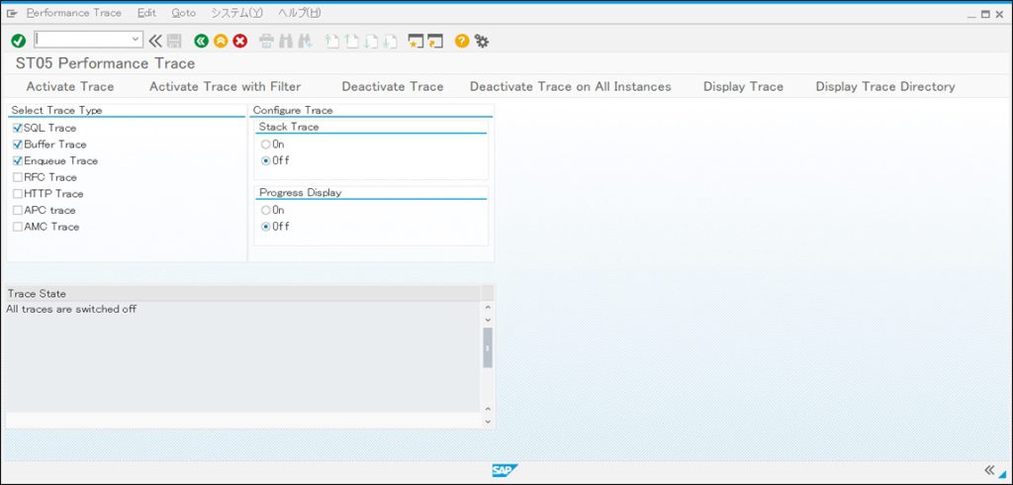Click the Display Trace button
The height and width of the screenshot is (485, 1013).
[743, 87]
